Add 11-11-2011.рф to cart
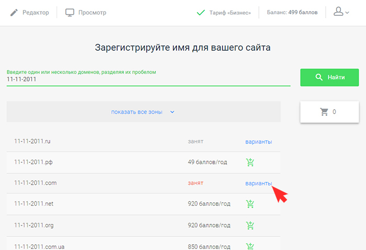 250,162
